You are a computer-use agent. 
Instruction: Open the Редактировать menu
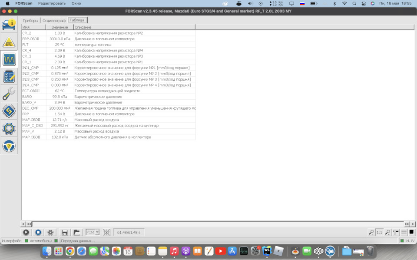coord(52,3)
